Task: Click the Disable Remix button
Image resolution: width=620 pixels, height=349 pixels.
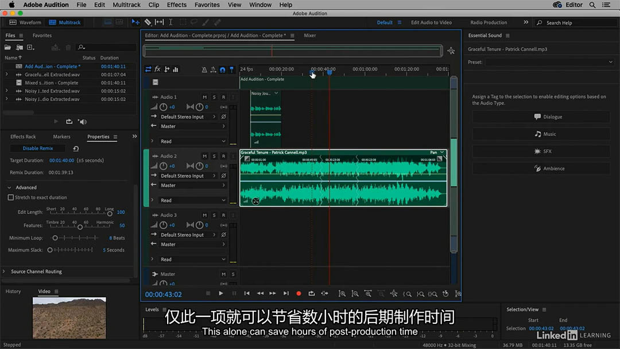Action: pos(37,148)
